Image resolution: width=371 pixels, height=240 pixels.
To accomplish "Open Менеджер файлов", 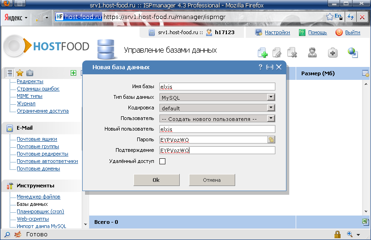I will (x=38, y=197).
